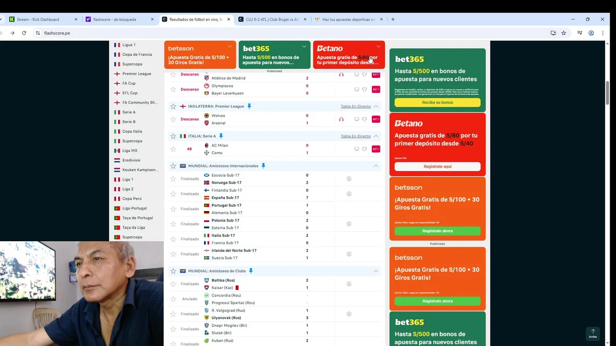Image resolution: width=616 pixels, height=346 pixels.
Task: Bookmark this page with the star icon
Action: coord(564,33)
